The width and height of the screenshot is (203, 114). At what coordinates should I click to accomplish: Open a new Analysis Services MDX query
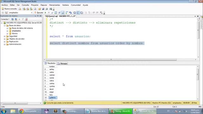[x=24, y=9]
